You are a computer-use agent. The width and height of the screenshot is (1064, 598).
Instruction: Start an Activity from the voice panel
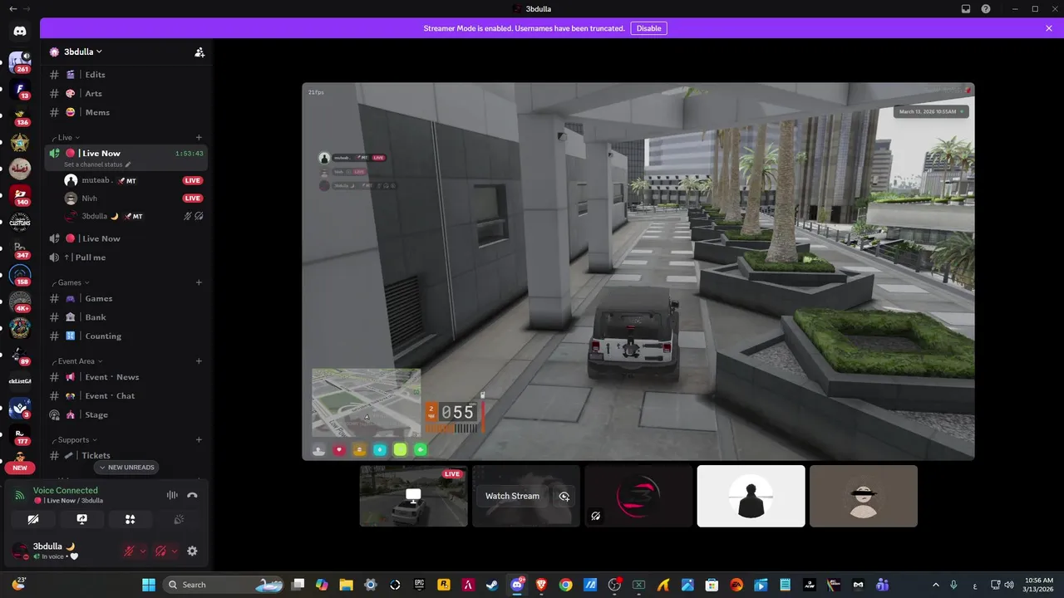pos(130,519)
